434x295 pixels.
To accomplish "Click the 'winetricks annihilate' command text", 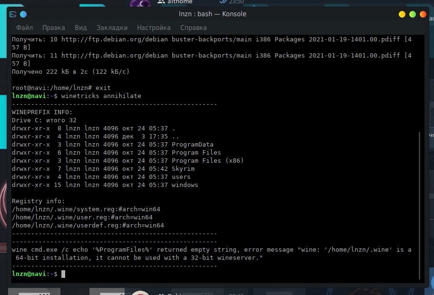I will pyautogui.click(x=101, y=96).
